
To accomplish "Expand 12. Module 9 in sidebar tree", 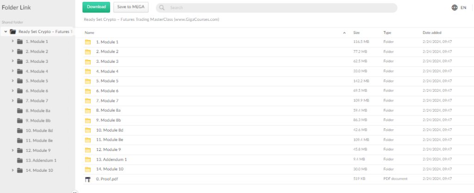I will tap(12, 151).
